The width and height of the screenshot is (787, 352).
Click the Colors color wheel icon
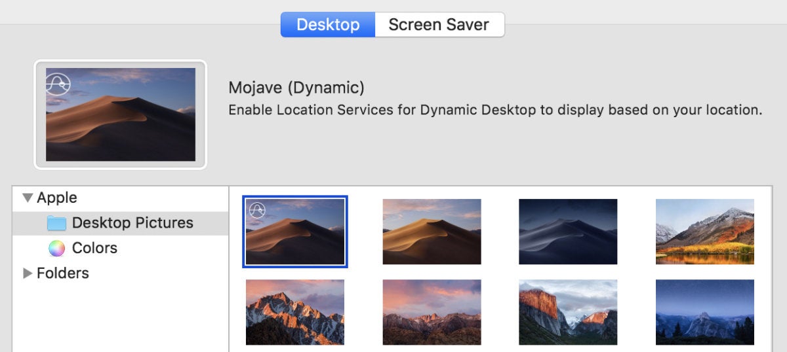(x=57, y=249)
